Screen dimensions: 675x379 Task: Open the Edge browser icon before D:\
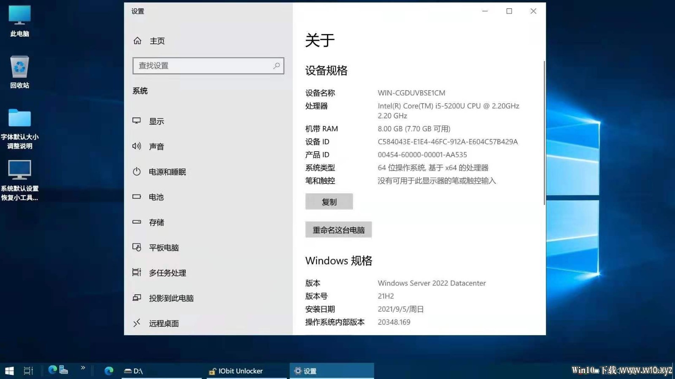109,371
